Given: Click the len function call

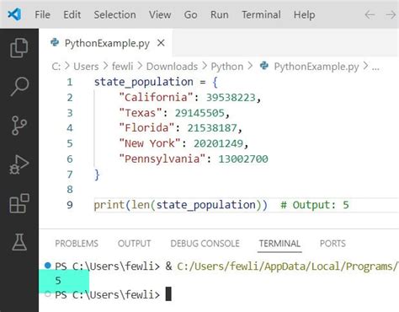Looking at the screenshot, I should [141, 205].
